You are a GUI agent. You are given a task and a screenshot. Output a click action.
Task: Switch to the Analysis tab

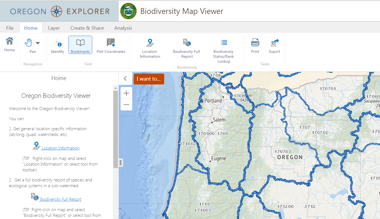pos(123,28)
